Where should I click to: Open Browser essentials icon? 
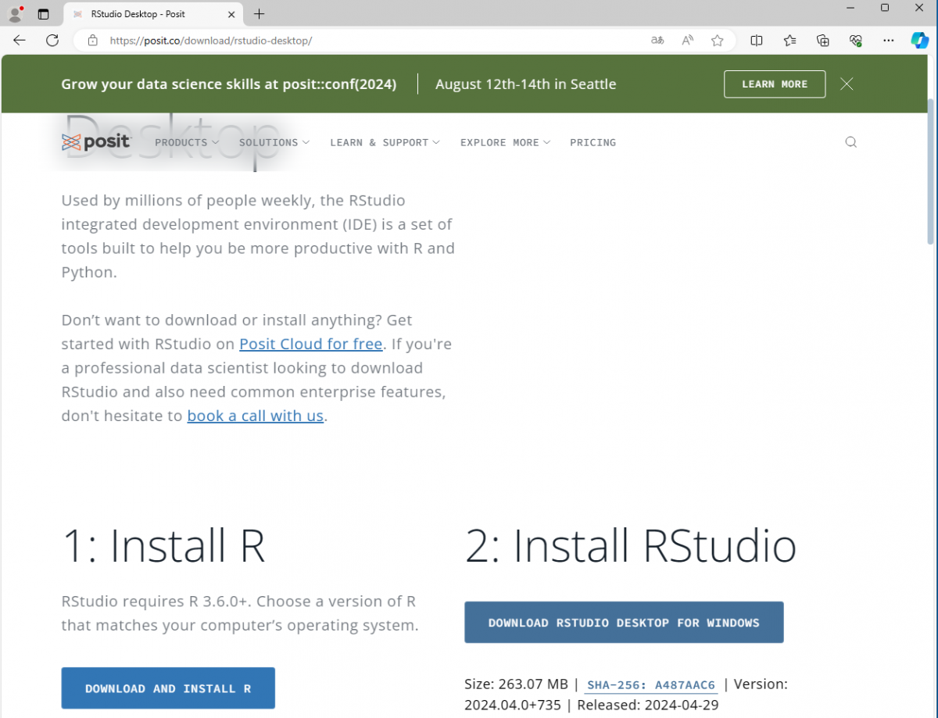coord(855,40)
